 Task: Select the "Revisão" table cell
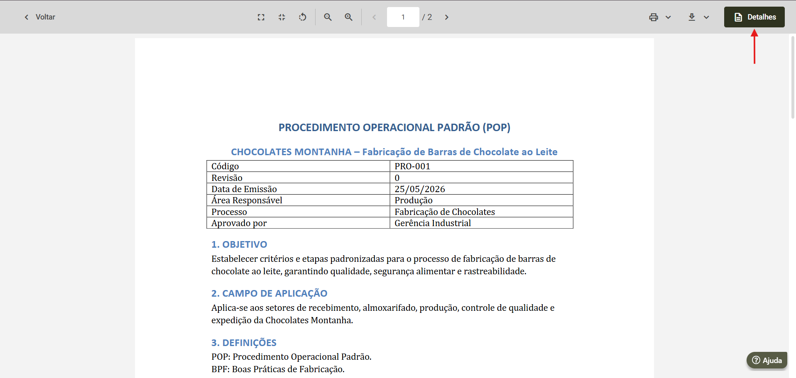tap(298, 178)
